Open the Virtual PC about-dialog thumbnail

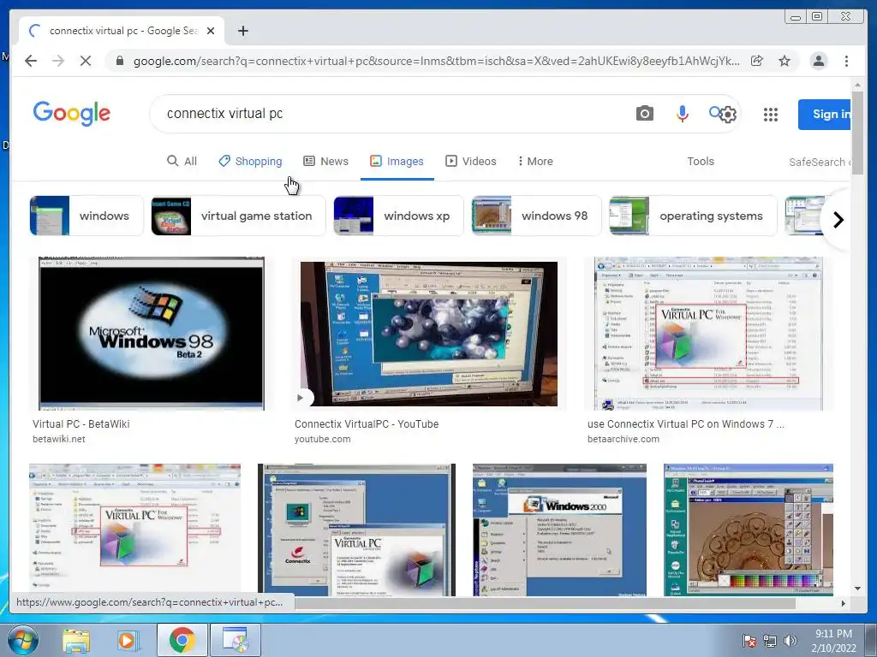[x=356, y=530]
